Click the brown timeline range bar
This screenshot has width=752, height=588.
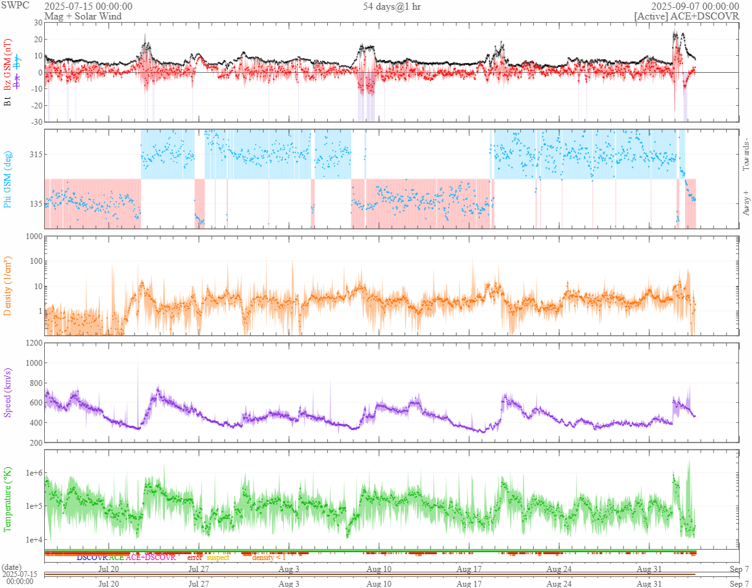click(370, 574)
